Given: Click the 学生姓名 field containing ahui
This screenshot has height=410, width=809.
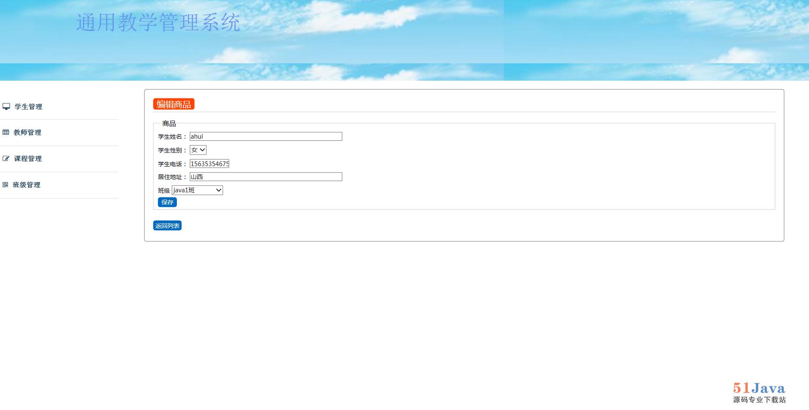Looking at the screenshot, I should point(266,137).
